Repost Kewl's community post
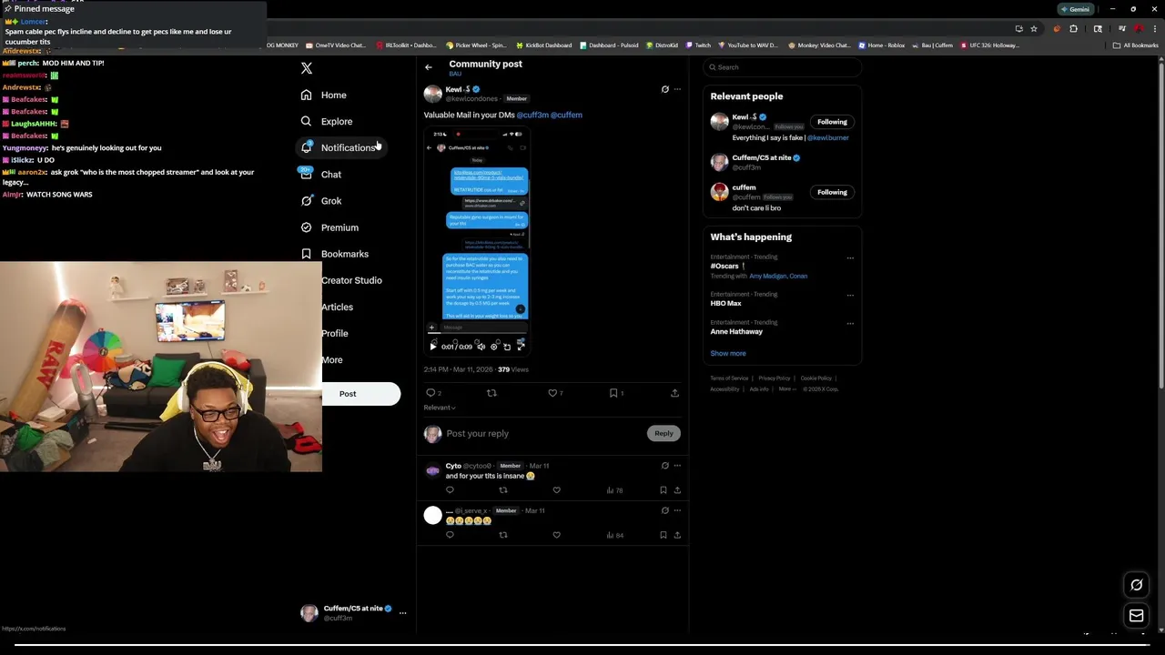 coord(491,393)
